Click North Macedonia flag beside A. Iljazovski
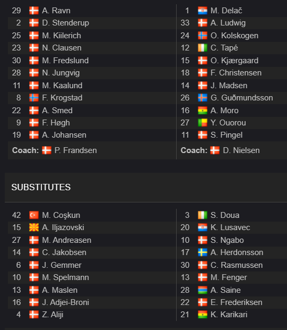This screenshot has width=287, height=330. pyautogui.click(x=34, y=227)
